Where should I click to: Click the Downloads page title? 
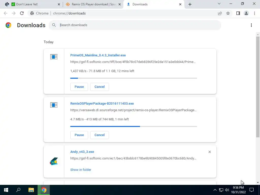pos(31,25)
